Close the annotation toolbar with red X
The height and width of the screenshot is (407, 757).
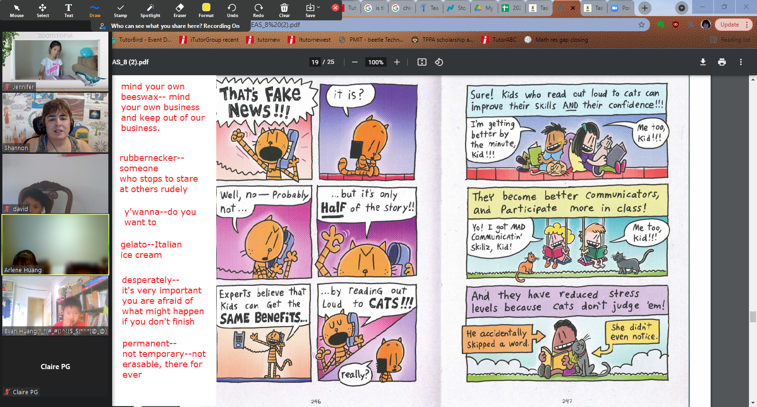[x=335, y=8]
